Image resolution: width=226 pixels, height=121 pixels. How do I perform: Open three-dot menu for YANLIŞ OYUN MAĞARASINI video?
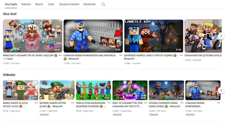pos(109,103)
